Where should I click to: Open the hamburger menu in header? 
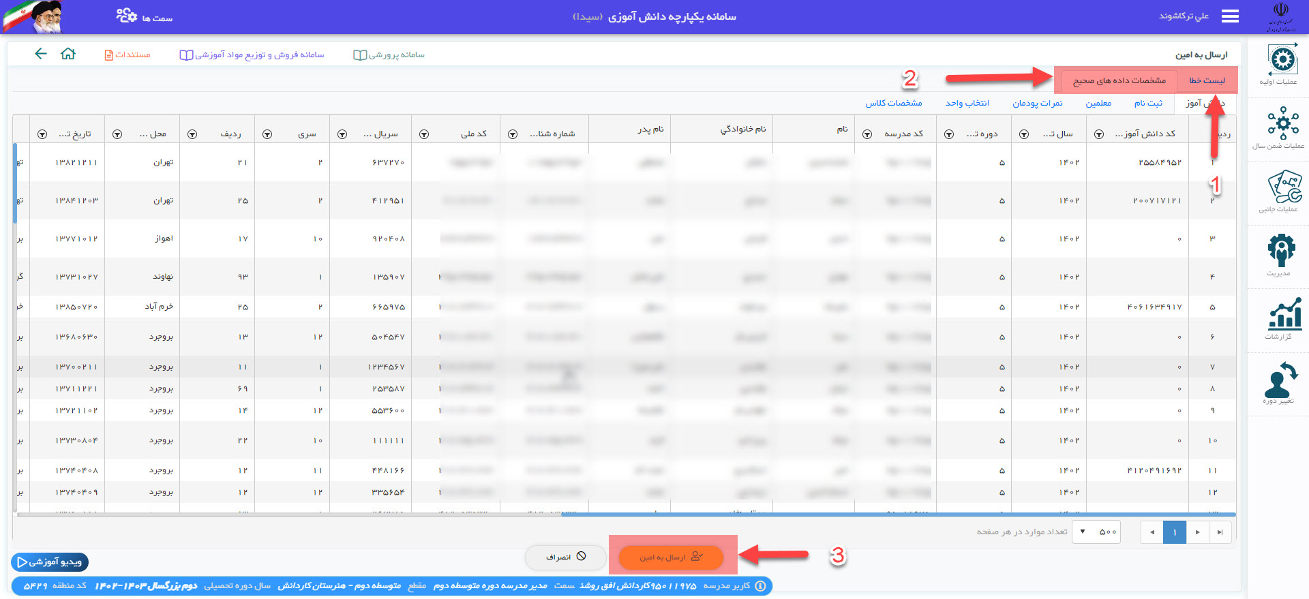point(1230,16)
